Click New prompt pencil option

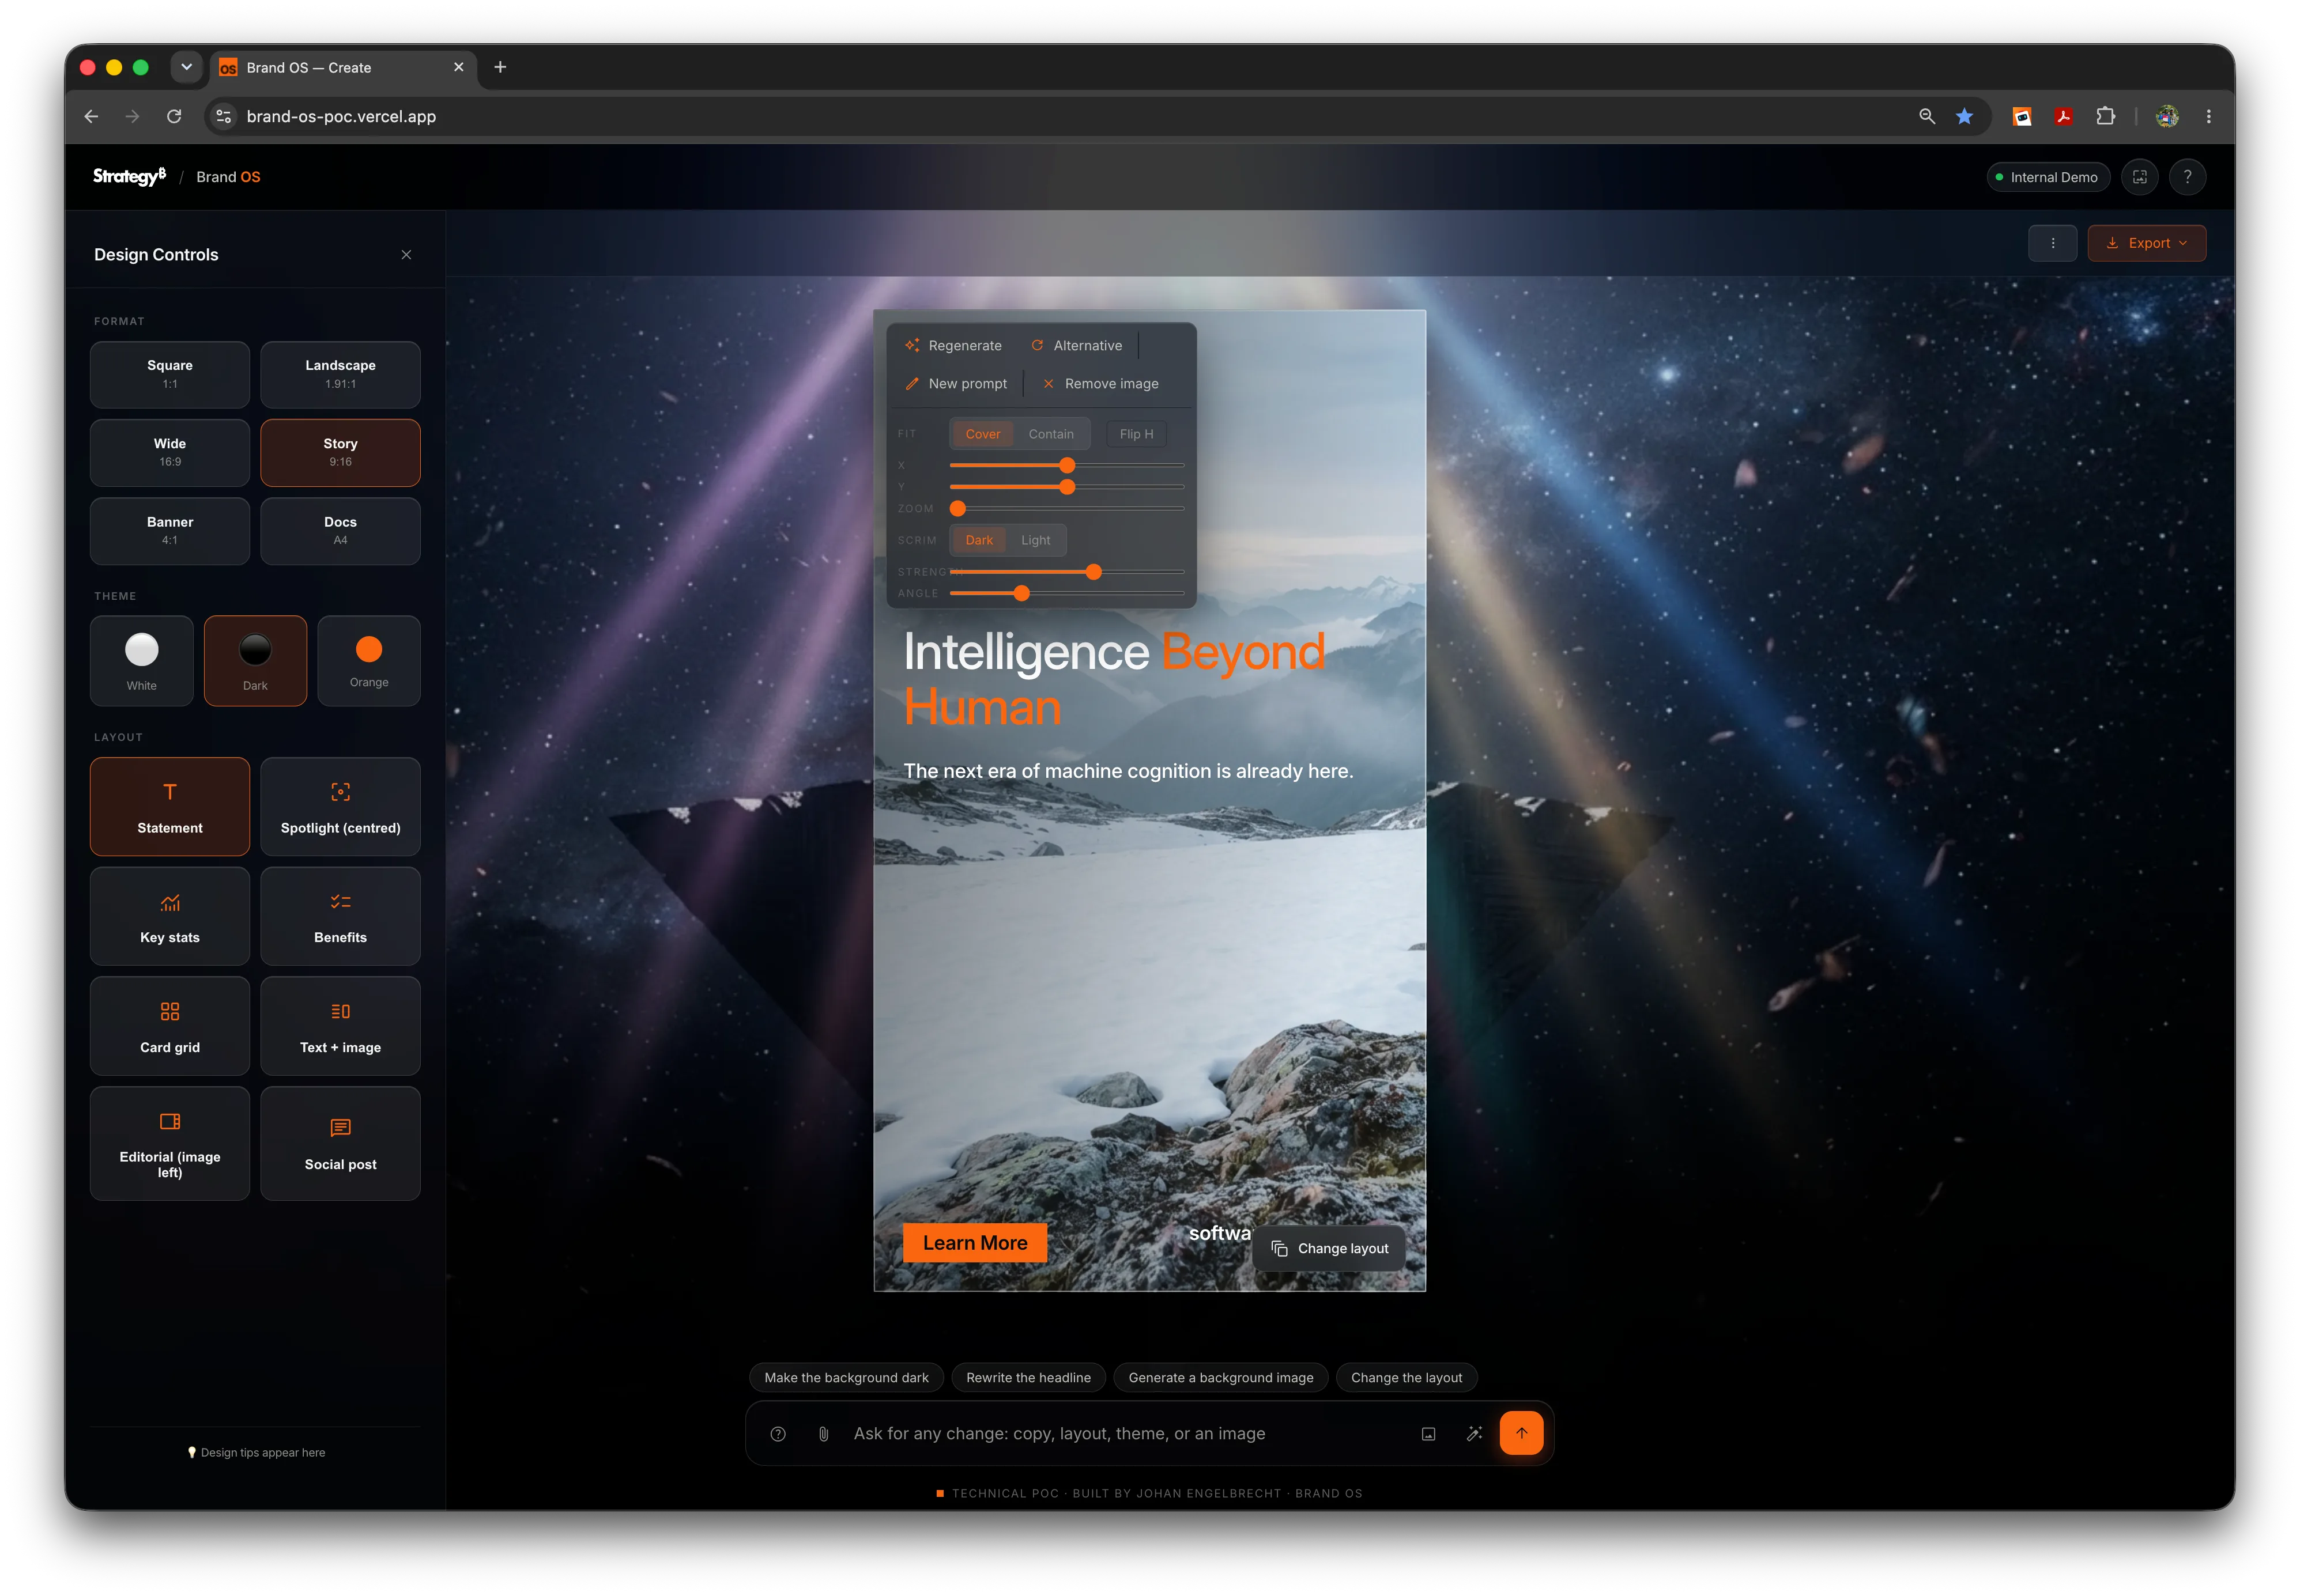pos(955,384)
